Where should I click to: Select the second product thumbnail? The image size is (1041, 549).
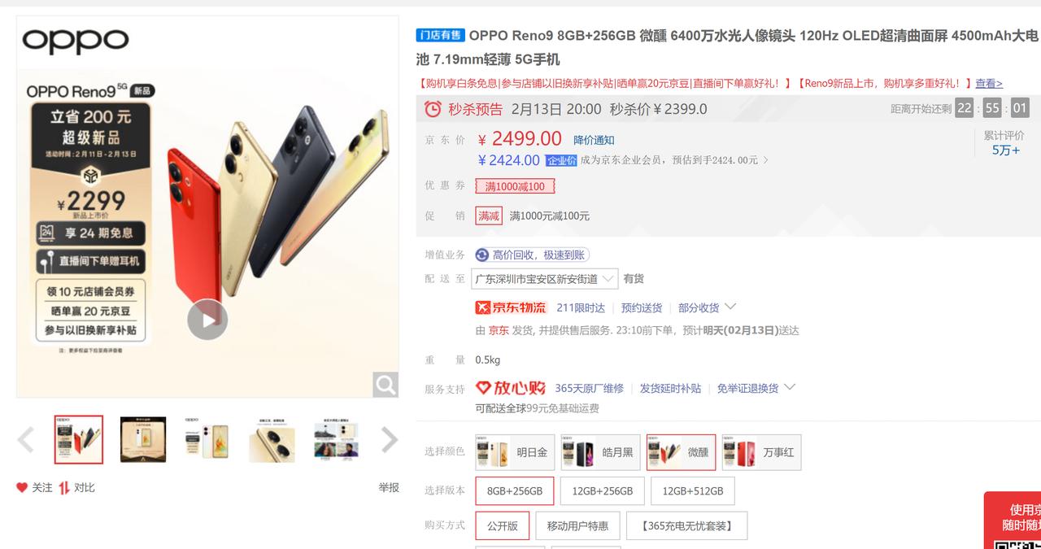click(x=143, y=440)
